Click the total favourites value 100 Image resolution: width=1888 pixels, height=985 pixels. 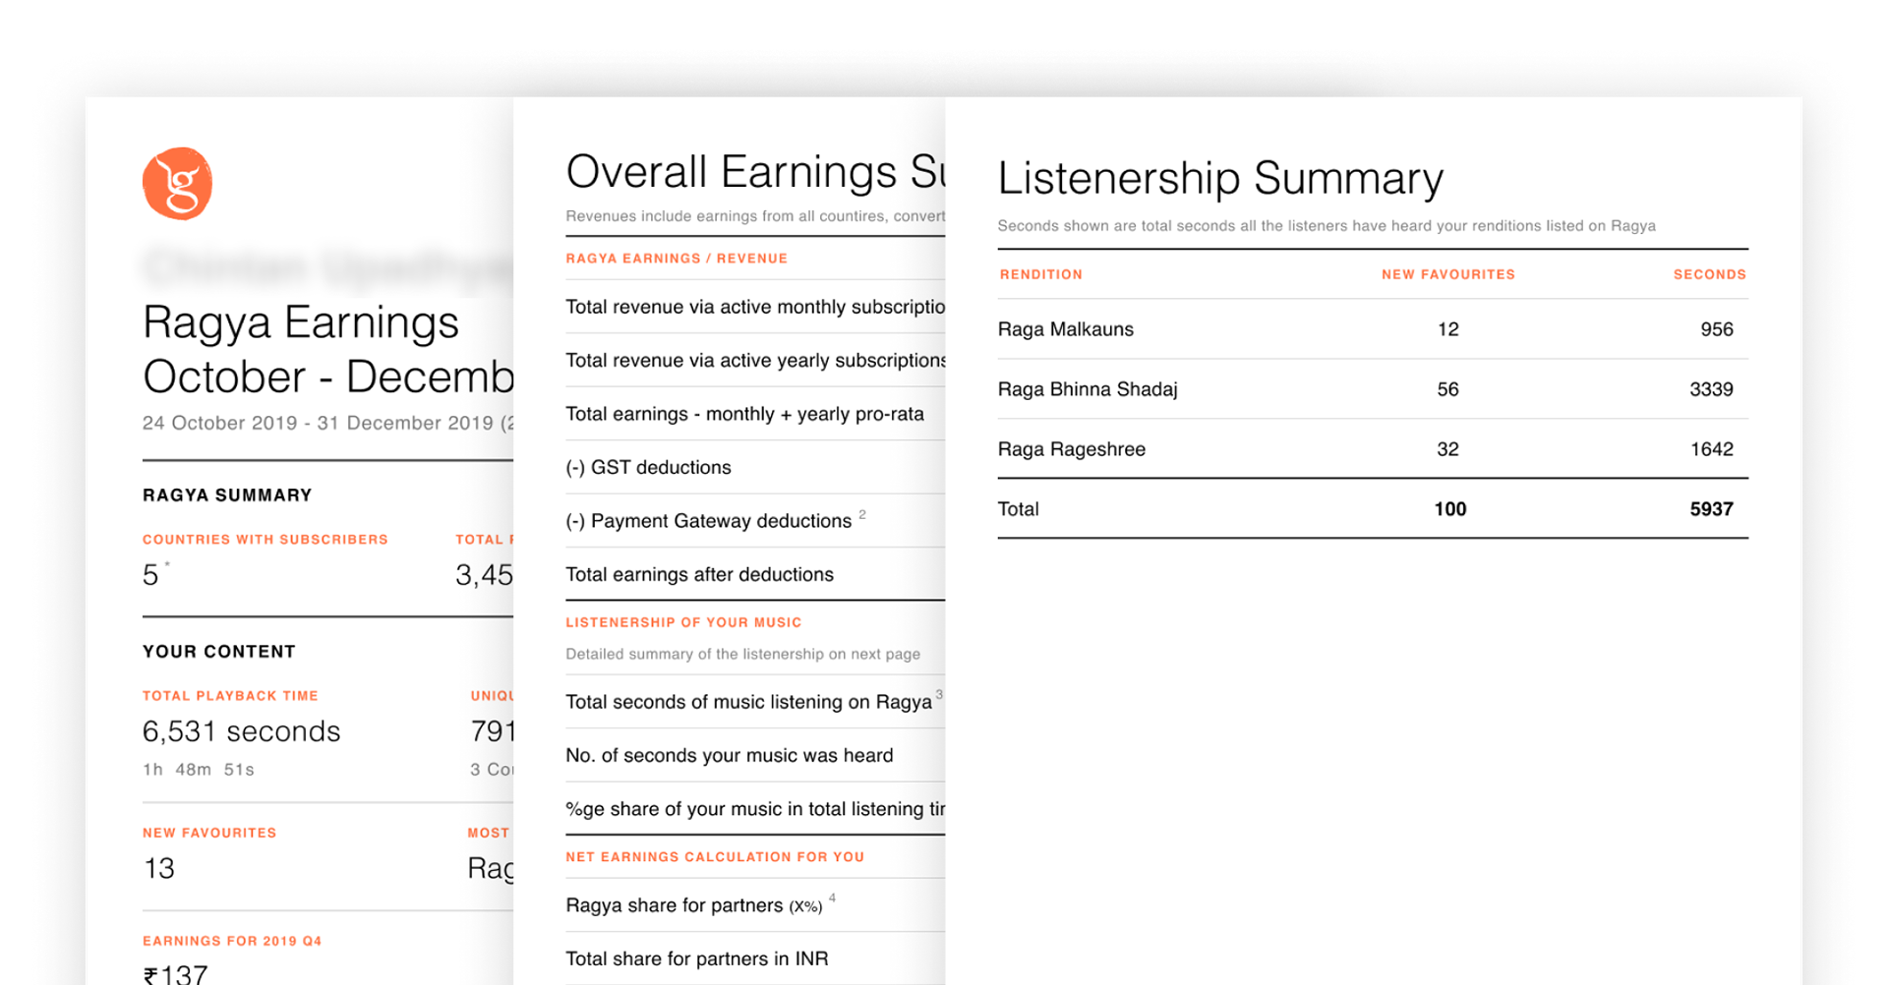pyautogui.click(x=1449, y=509)
